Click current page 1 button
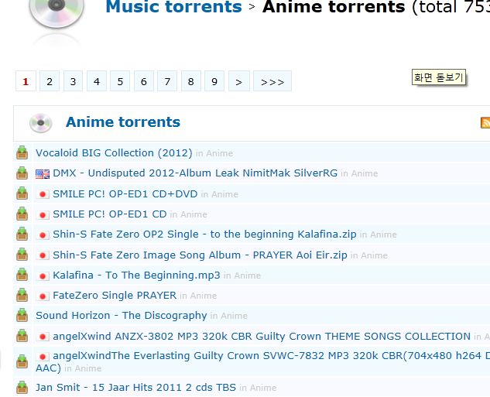This screenshot has height=397, width=490. (26, 81)
